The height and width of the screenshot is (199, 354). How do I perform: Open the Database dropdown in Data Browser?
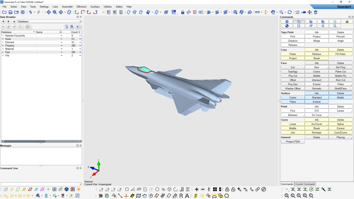coord(49,22)
